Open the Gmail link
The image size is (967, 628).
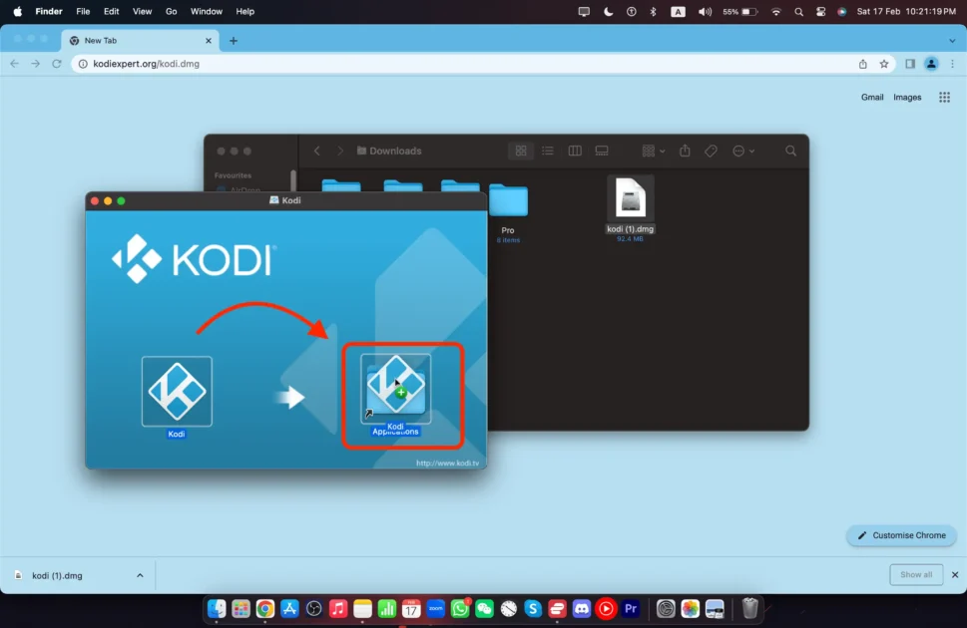[x=872, y=98]
